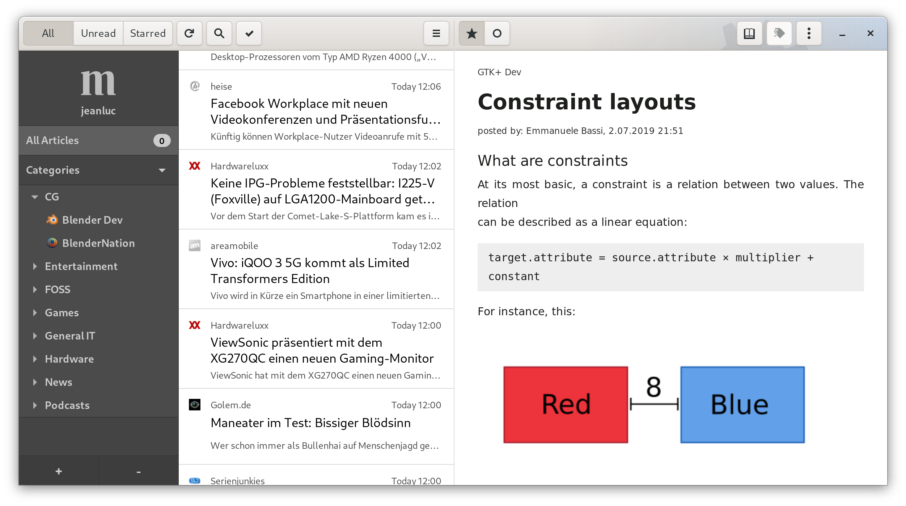Collapse the CG category
Screen dimensions: 906x506
(x=35, y=197)
